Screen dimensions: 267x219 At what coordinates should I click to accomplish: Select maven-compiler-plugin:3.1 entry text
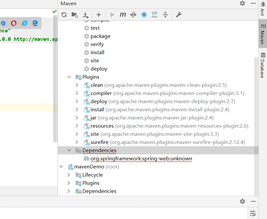click(x=179, y=93)
